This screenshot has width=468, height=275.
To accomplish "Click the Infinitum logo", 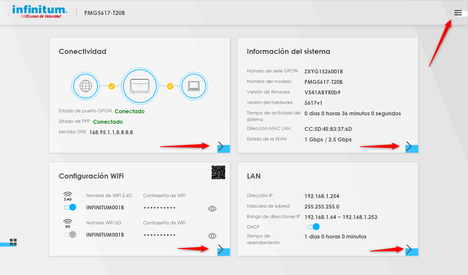I will (40, 12).
